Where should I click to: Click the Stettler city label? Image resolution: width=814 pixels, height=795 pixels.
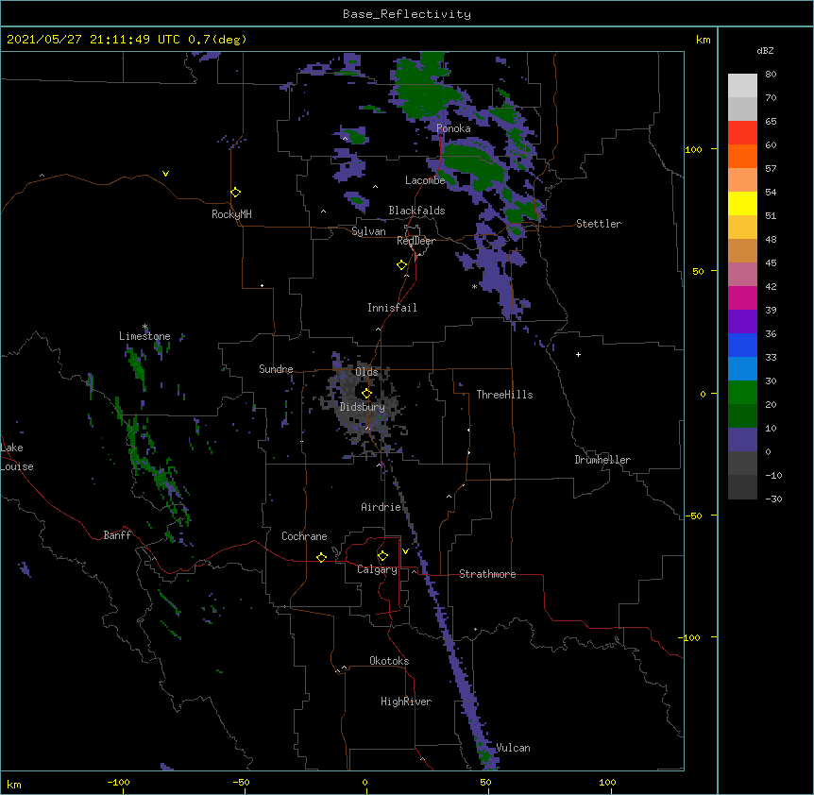[x=599, y=224]
